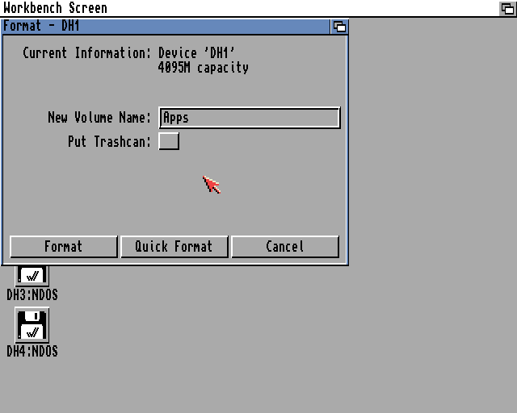The width and height of the screenshot is (517, 413).
Task: Start a full Format of DH1
Action: [x=64, y=247]
